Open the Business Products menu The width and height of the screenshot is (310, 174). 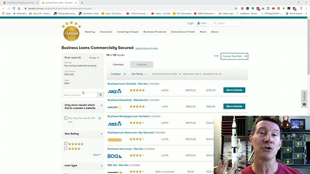pyautogui.click(x=155, y=32)
